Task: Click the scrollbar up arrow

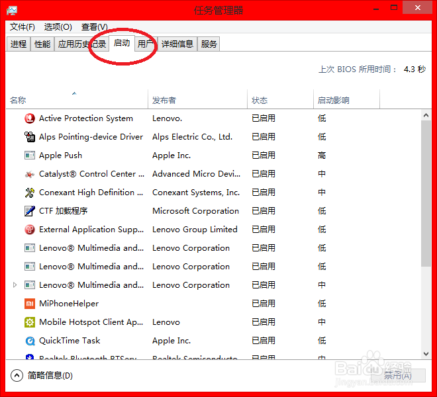Action: tap(426, 115)
